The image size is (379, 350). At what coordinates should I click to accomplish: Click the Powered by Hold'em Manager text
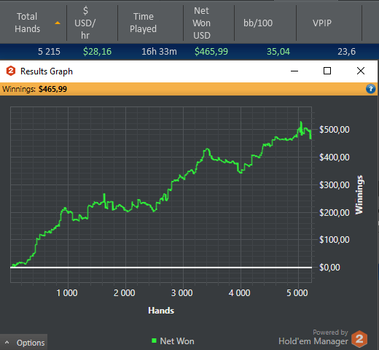[x=313, y=338]
